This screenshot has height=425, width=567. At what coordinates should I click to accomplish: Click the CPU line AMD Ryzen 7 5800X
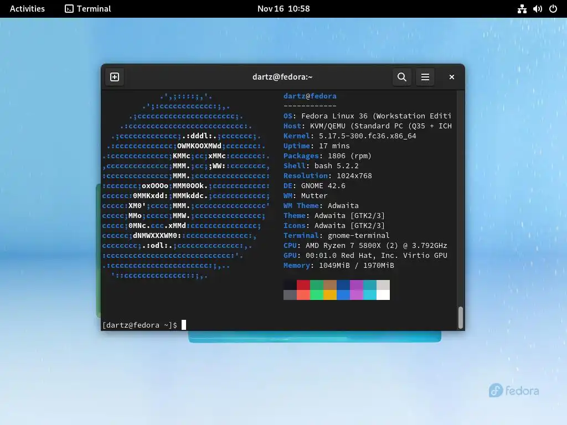[x=365, y=245]
